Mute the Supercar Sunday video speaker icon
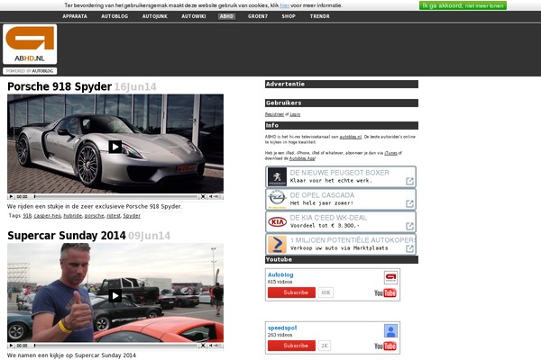 tap(210, 346)
